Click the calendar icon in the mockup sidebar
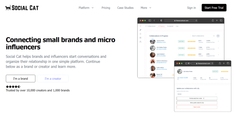The width and height of the screenshot is (235, 116). pyautogui.click(x=140, y=38)
